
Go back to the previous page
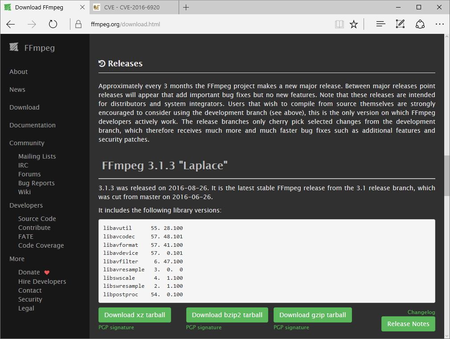tap(10, 24)
